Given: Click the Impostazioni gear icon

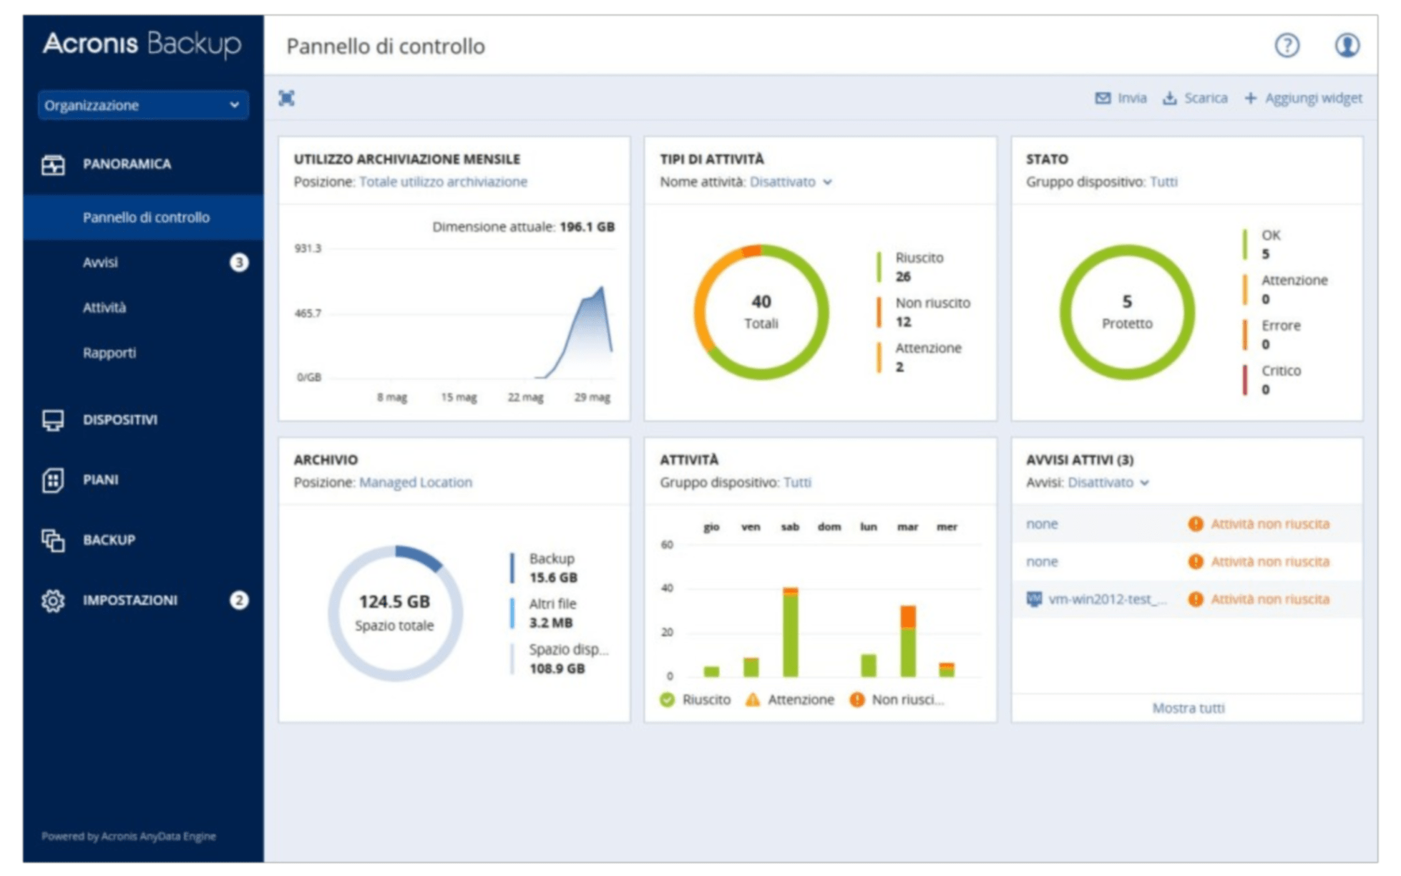Looking at the screenshot, I should pyautogui.click(x=53, y=600).
